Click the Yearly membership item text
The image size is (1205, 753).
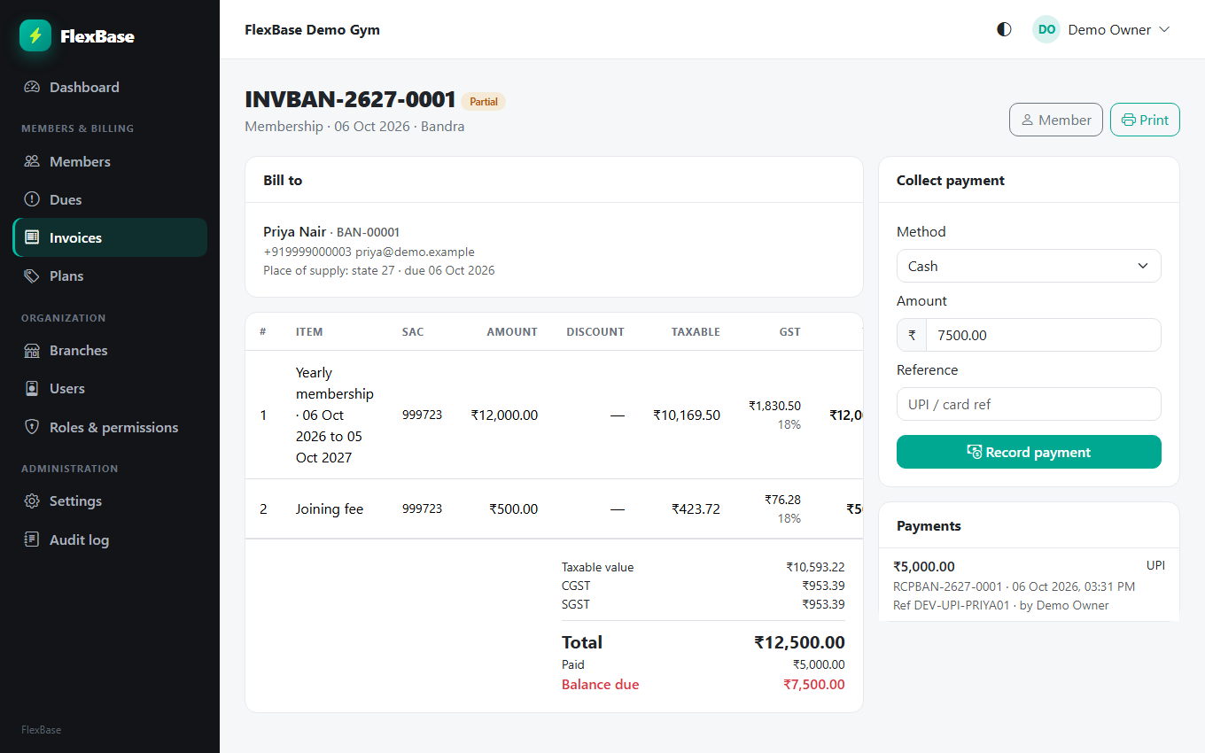(335, 415)
